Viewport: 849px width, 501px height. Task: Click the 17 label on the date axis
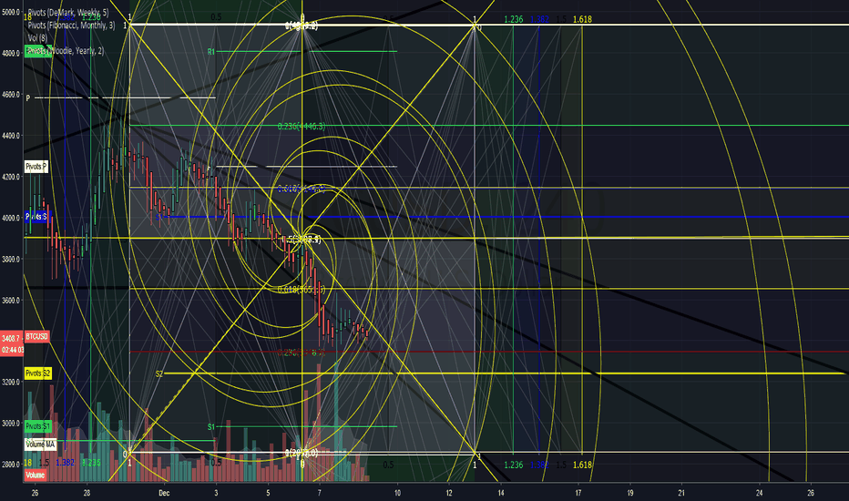(x=578, y=493)
